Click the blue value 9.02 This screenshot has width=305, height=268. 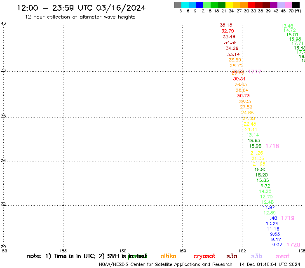tap(277, 244)
